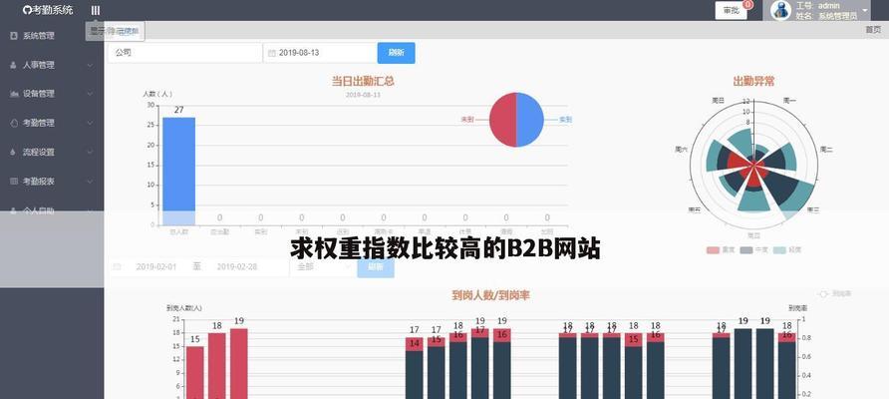Image resolution: width=889 pixels, height=399 pixels.
Task: Click the 到岗人数/到岗率 chart title
Action: point(491,295)
